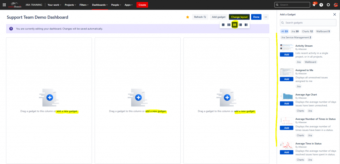Expand the Projects menu
The image size is (340, 164).
[70, 5]
